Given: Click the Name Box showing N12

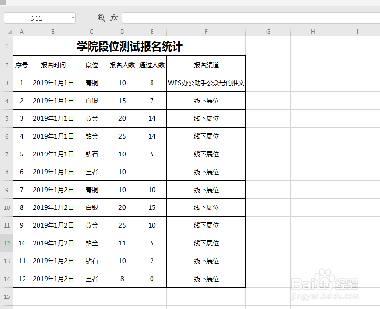Looking at the screenshot, I should [37, 18].
